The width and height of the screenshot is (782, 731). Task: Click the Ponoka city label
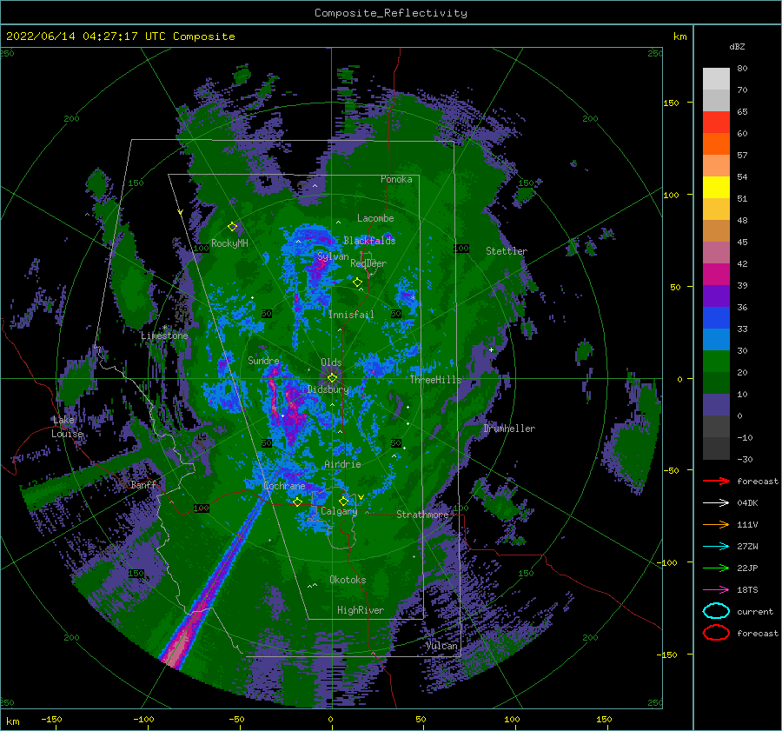[396, 179]
